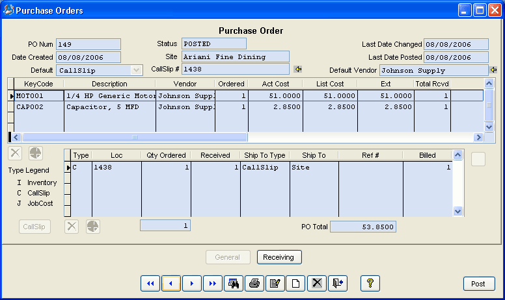Click delete X icon above Type Legend
This screenshot has height=300, width=505.
[15, 153]
